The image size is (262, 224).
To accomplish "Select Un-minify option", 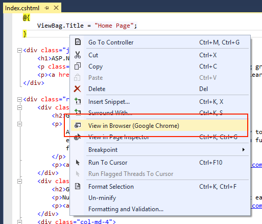I will point(160,198).
